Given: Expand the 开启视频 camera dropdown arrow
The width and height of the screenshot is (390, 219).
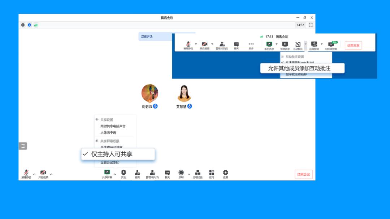Looking at the screenshot, I should 51,174.
